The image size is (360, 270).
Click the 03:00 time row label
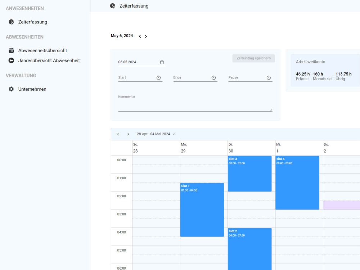pos(121,214)
